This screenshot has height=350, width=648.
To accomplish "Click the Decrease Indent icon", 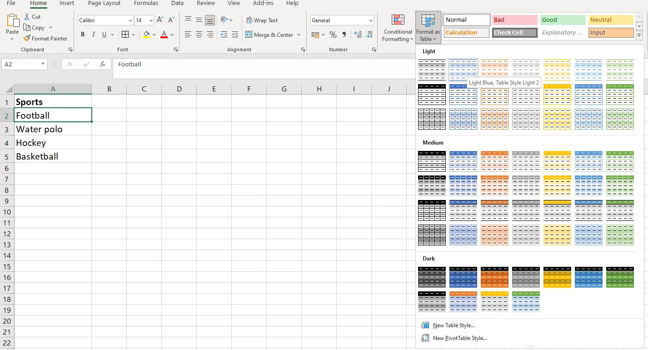I will click(224, 34).
